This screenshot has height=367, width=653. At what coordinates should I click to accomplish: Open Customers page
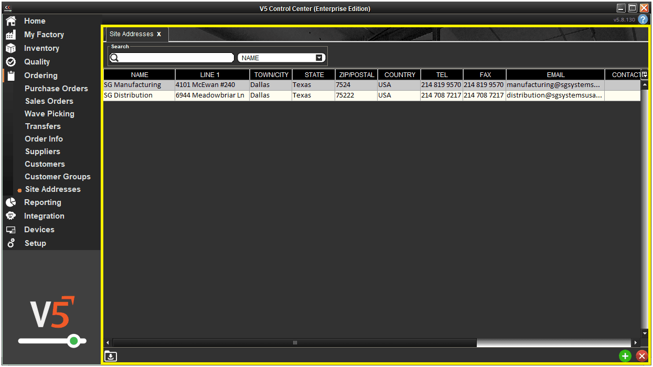point(45,164)
